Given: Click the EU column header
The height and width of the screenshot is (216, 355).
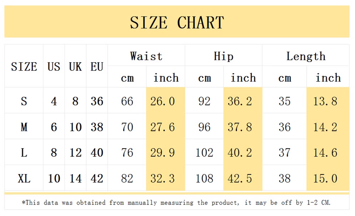Looking at the screenshot, I should coord(97,67).
